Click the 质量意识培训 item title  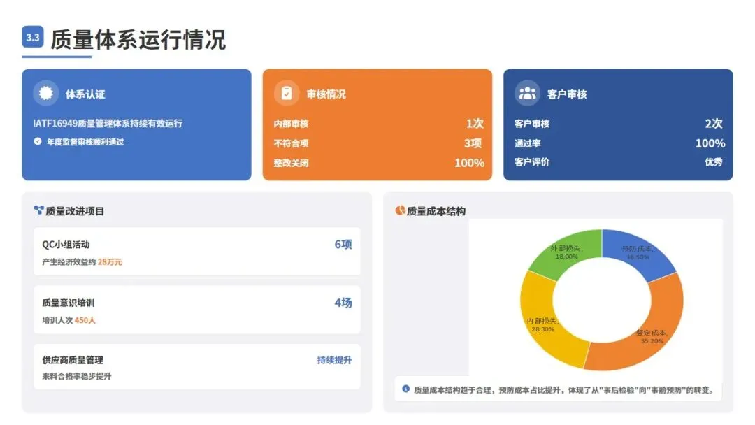point(68,303)
